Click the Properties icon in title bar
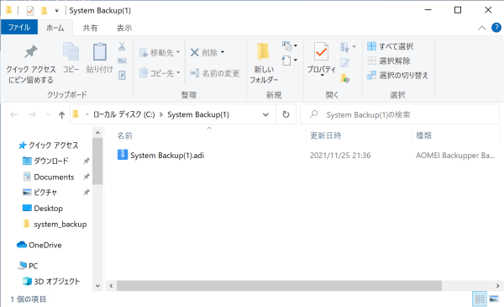 tap(30, 11)
